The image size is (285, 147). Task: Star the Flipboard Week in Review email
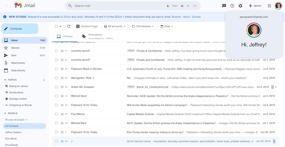(x=62, y=69)
